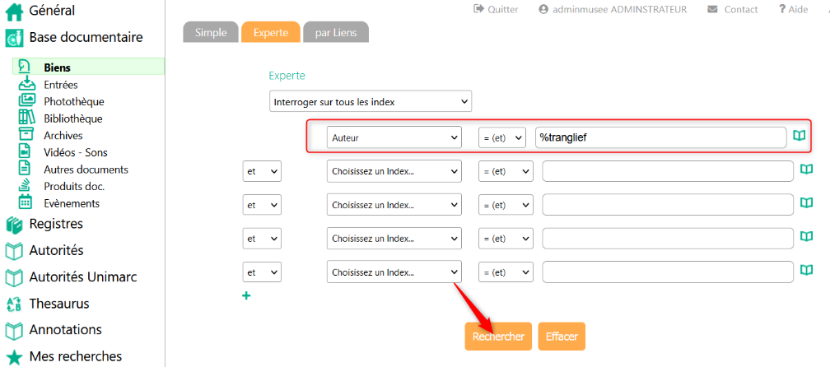This screenshot has width=830, height=367.
Task: Click the green plus icon to add criteria row
Action: (246, 296)
